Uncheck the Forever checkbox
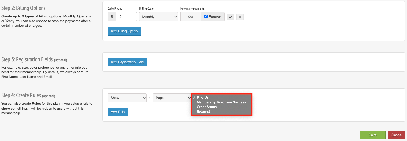 (x=206, y=16)
